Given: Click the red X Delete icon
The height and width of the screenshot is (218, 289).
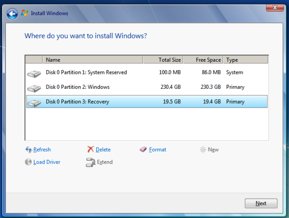Looking at the screenshot, I should [90, 149].
